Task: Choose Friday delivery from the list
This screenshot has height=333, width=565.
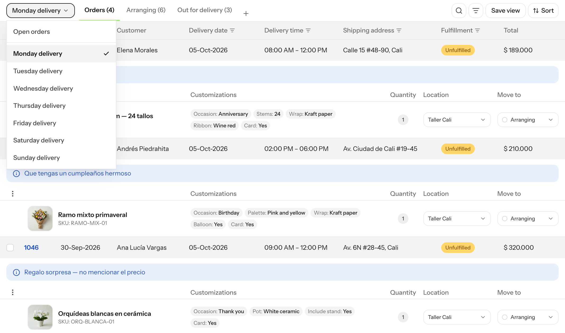Action: [61, 123]
